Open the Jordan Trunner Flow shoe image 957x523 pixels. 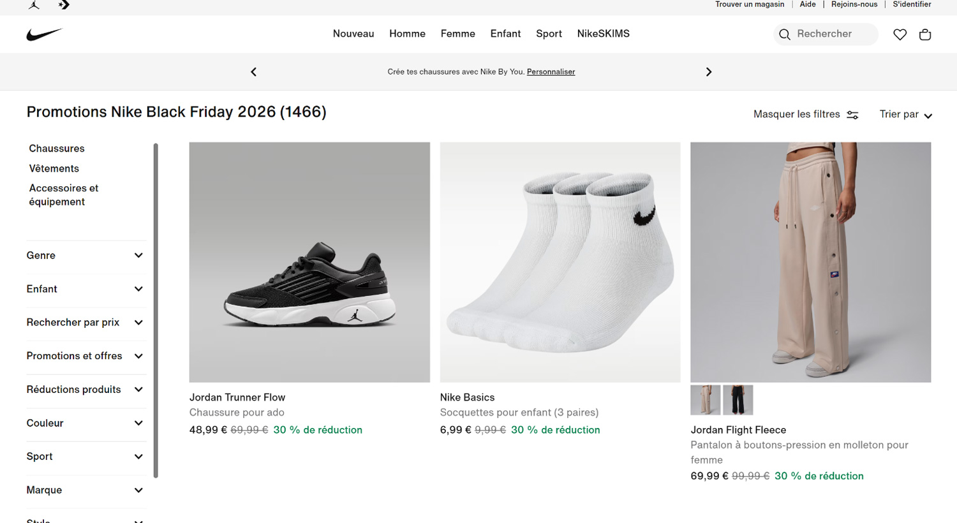click(x=309, y=262)
